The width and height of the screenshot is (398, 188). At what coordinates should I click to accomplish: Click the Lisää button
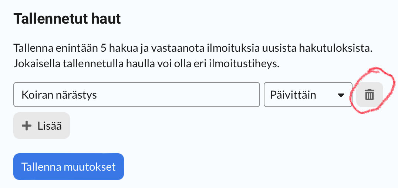point(41,126)
